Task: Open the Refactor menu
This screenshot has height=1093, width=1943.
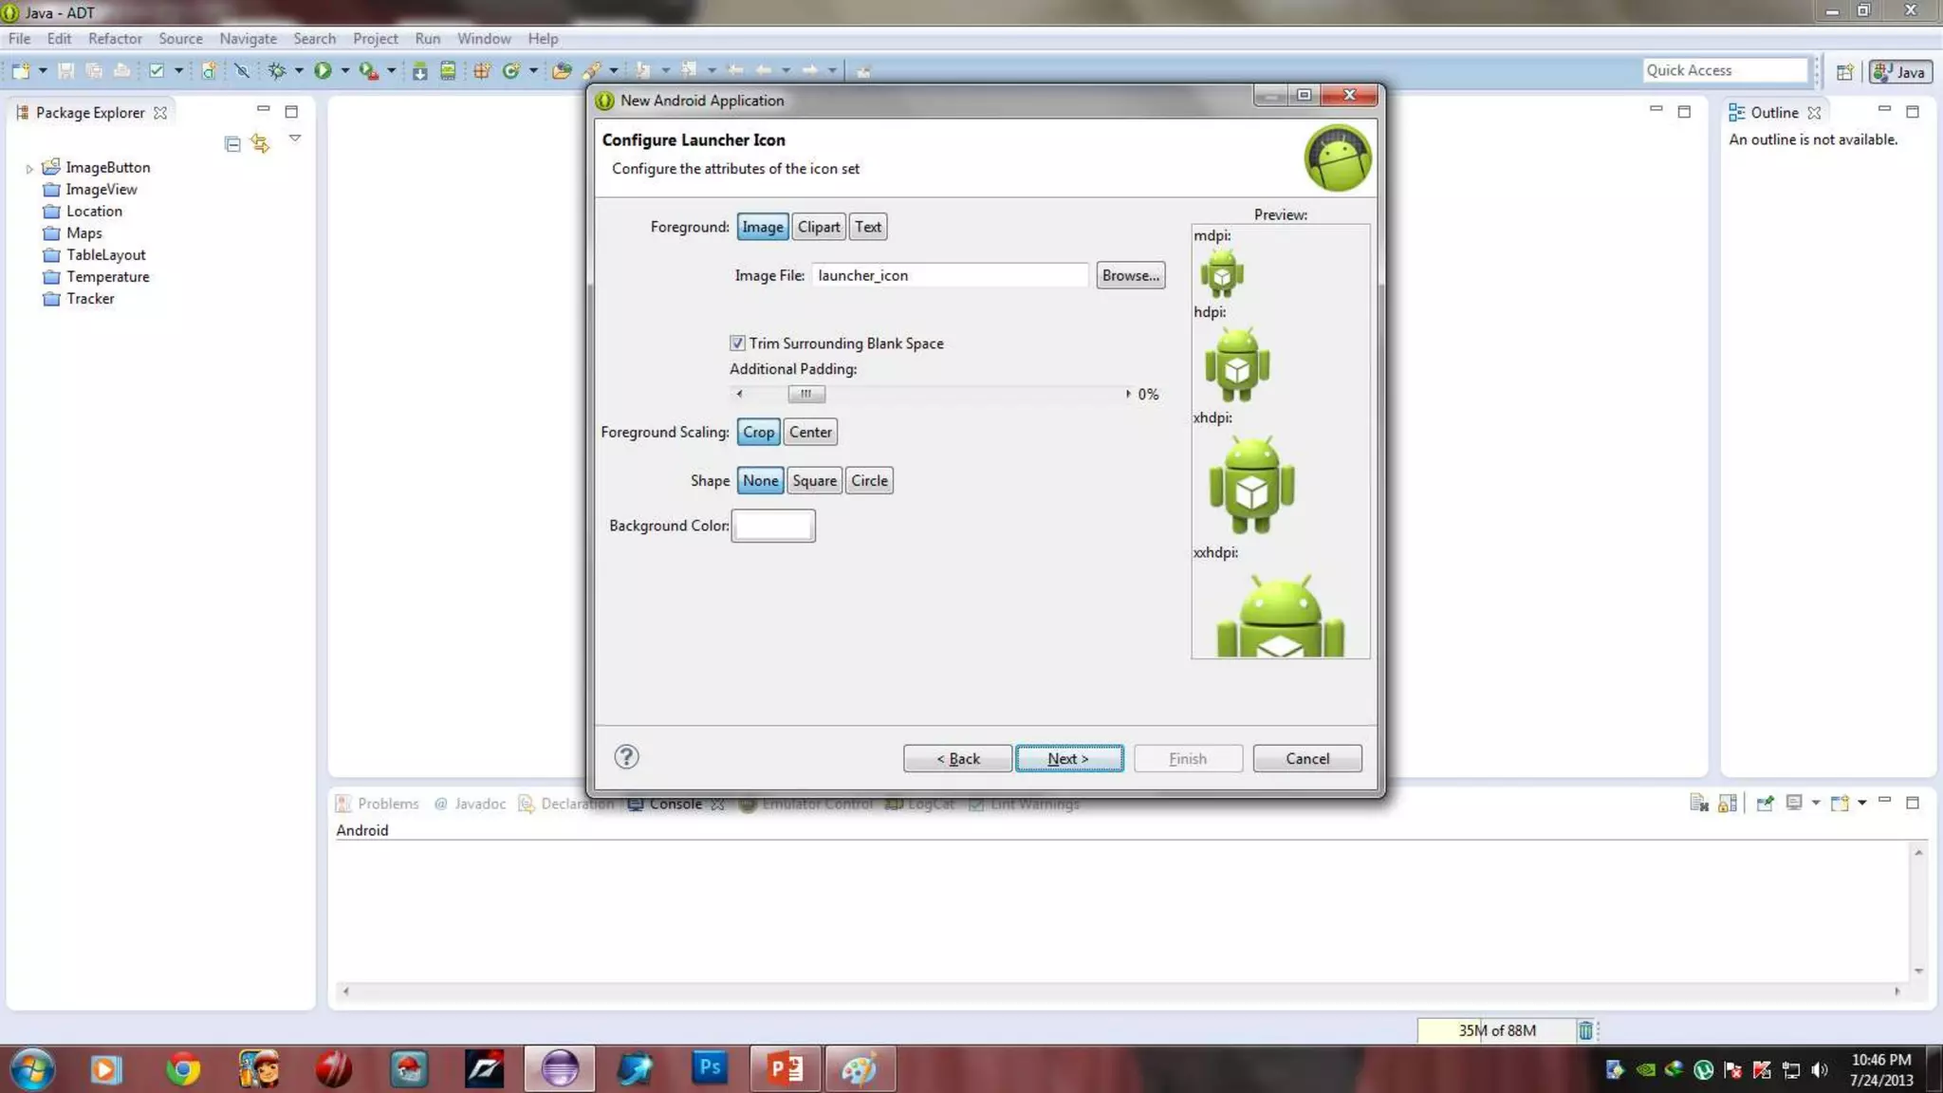Action: point(115,39)
